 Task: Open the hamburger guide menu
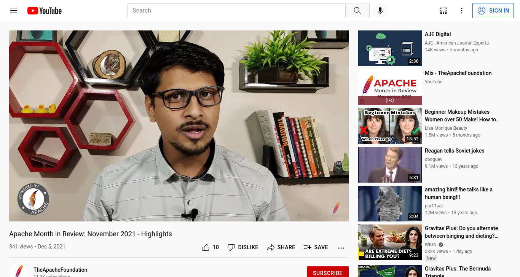click(14, 11)
